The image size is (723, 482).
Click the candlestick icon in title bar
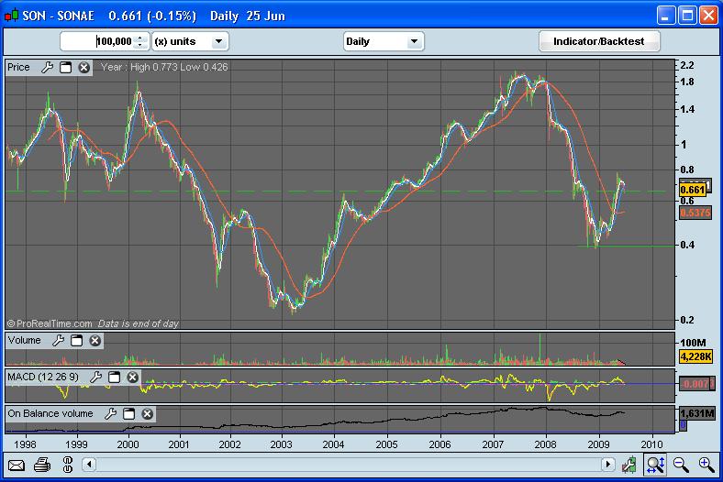[x=12, y=16]
